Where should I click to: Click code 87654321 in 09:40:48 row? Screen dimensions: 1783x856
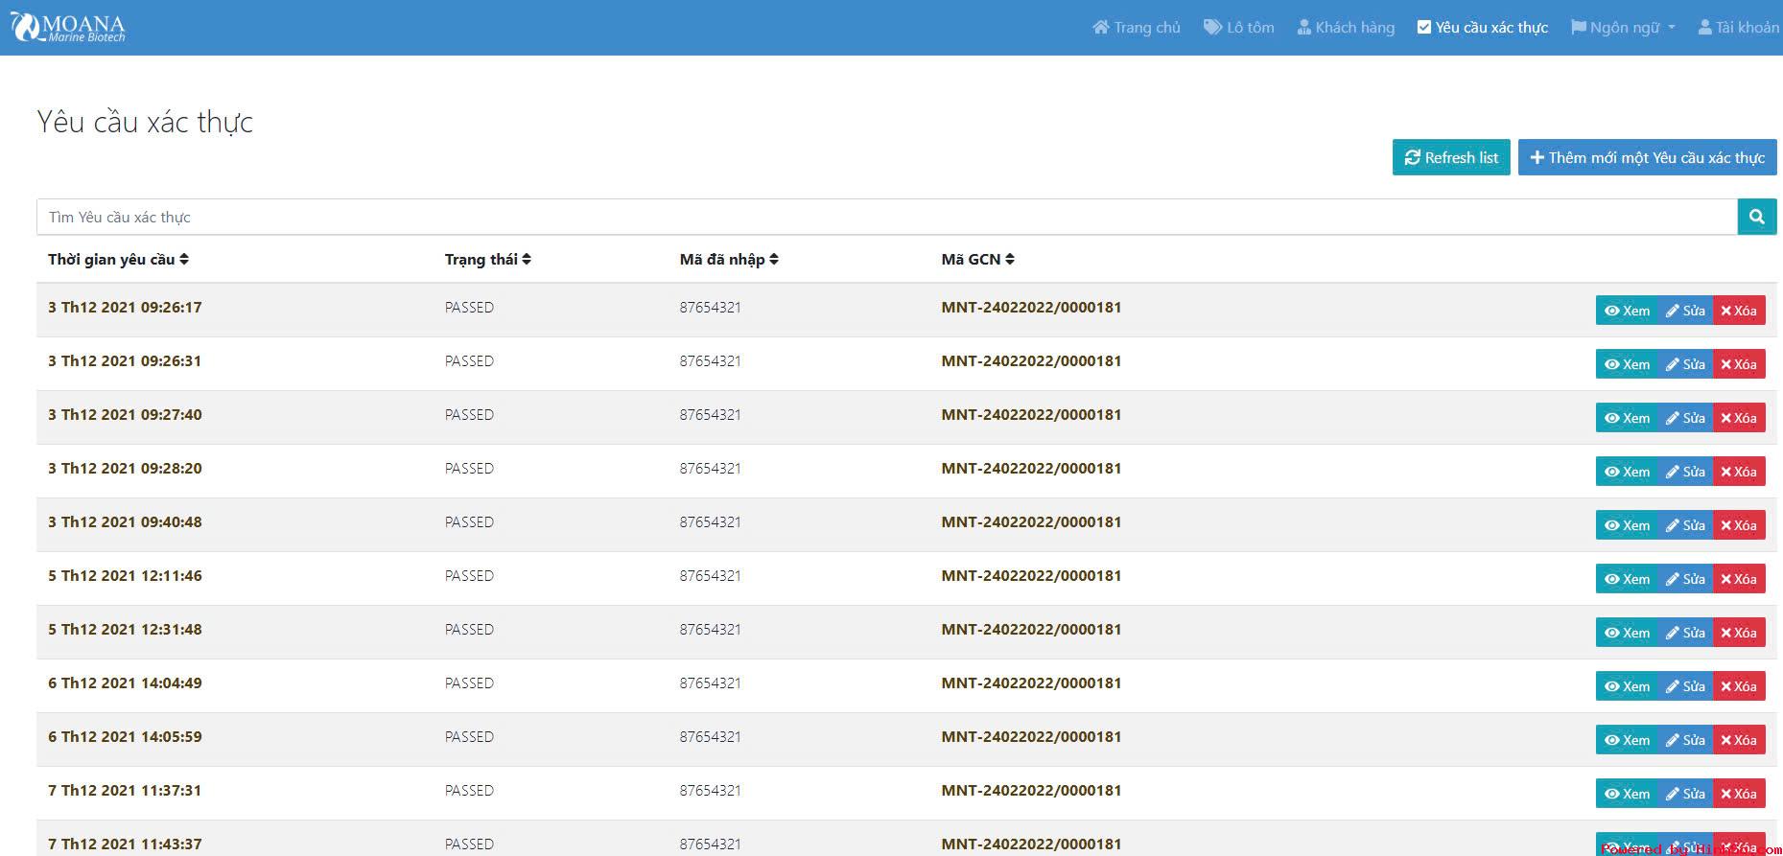tap(711, 522)
